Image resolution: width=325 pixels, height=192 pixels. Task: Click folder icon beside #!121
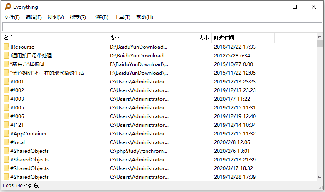pyautogui.click(x=6, y=125)
